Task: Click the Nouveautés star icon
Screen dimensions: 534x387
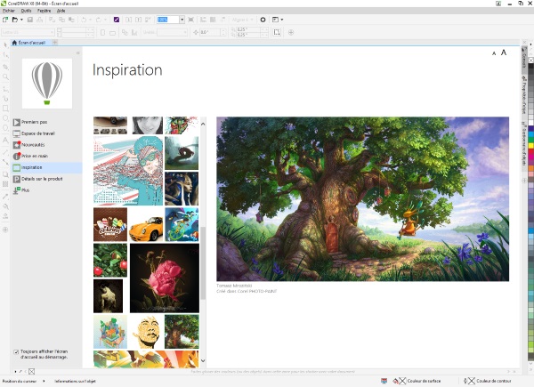Action: tap(17, 145)
